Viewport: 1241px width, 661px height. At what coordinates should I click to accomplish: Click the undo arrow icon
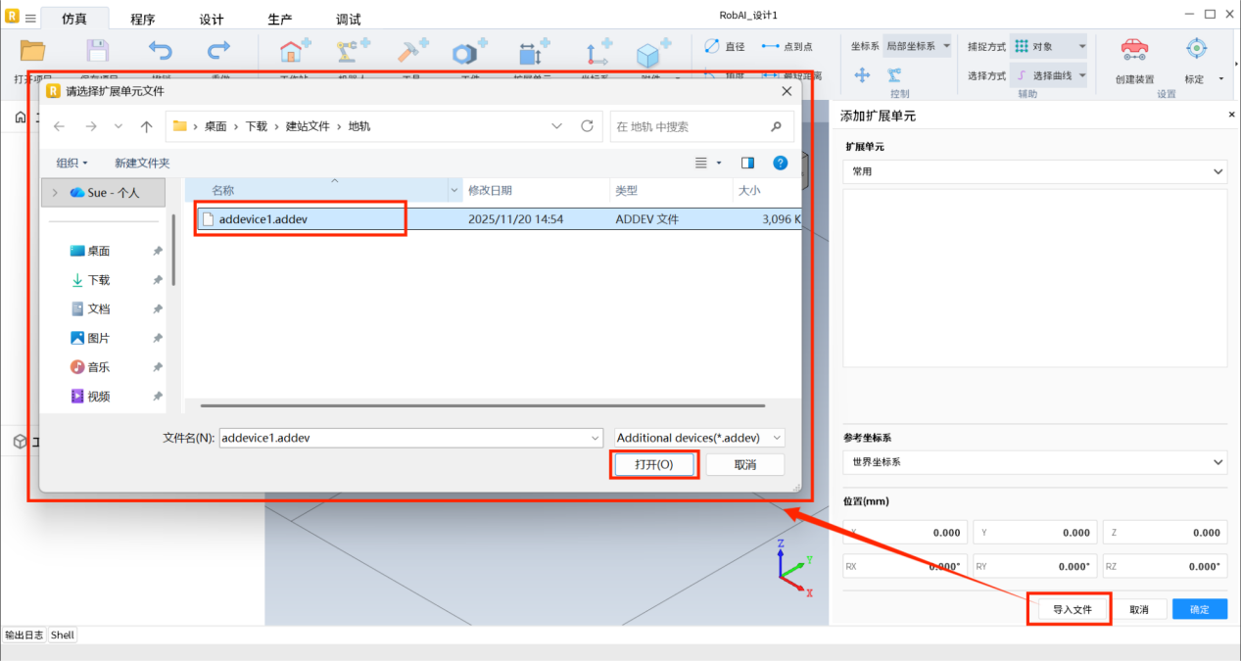160,51
